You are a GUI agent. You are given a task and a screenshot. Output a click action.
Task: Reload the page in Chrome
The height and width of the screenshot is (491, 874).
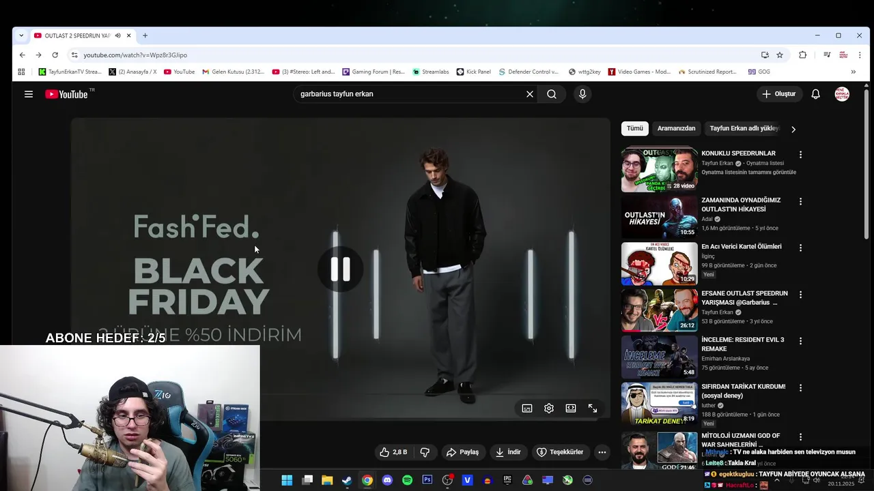55,55
